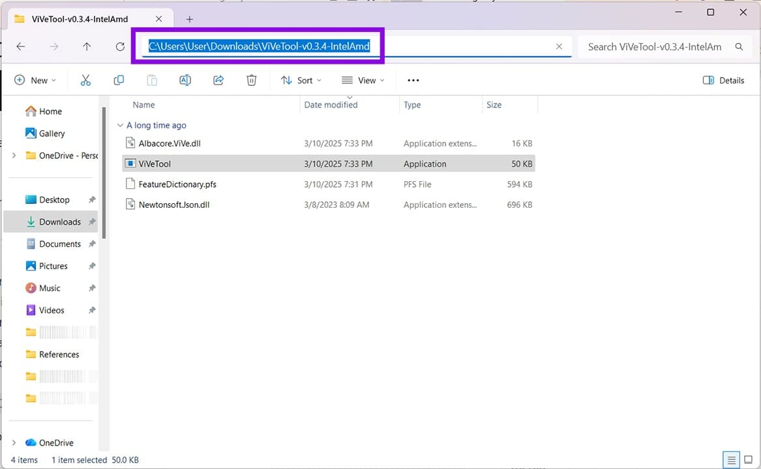This screenshot has width=761, height=469.
Task: Open the References folder
Action: (x=59, y=354)
